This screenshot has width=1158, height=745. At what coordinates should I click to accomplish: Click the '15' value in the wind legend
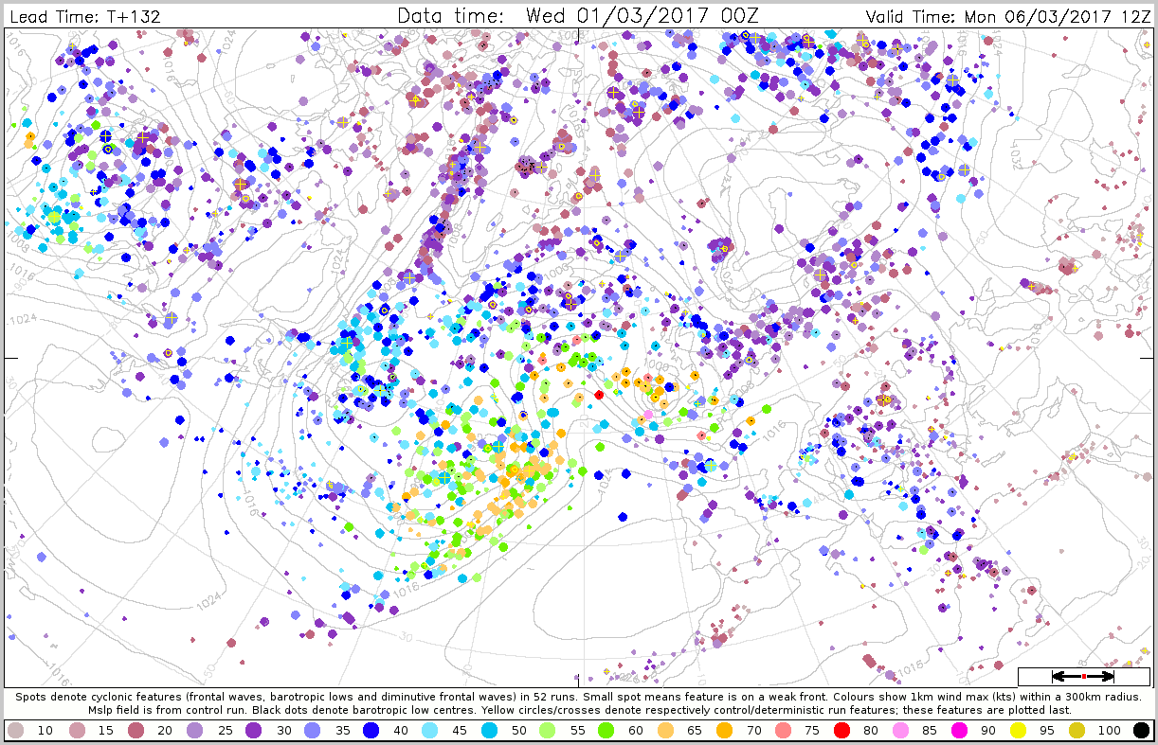coord(106,730)
